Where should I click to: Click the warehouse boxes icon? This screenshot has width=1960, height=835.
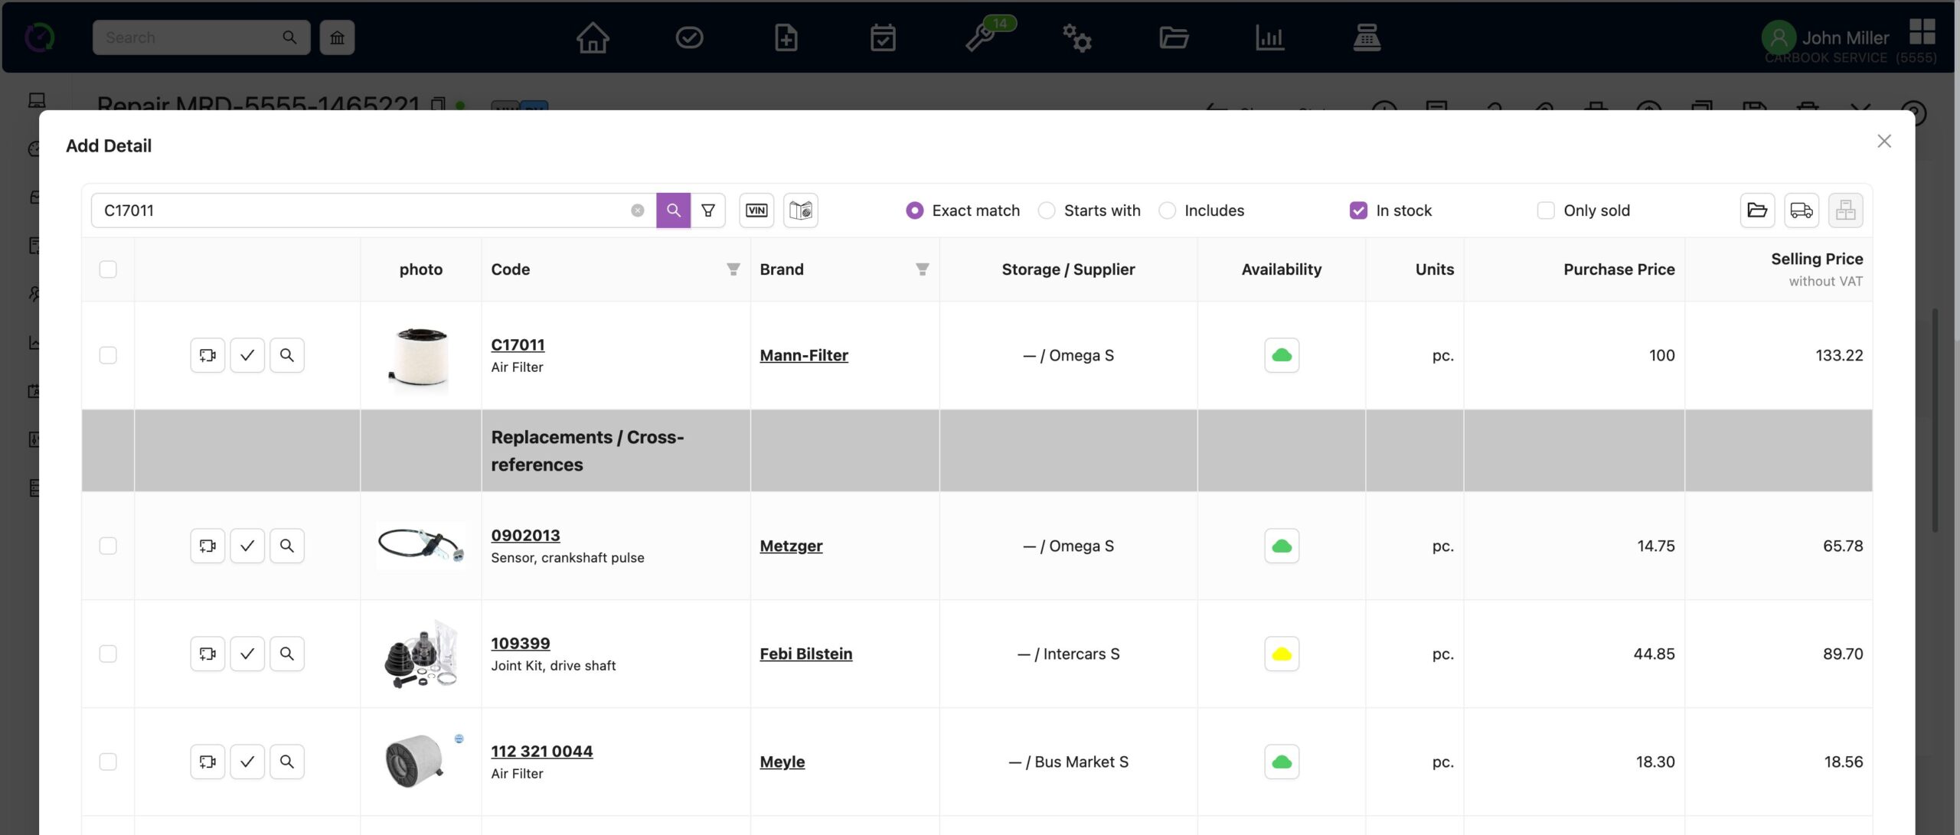pyautogui.click(x=1845, y=210)
